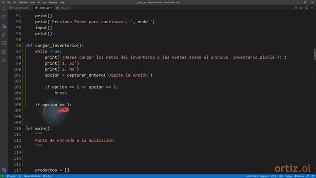Split the editor with split icon
The width and height of the screenshot is (316, 178).
[307, 8]
